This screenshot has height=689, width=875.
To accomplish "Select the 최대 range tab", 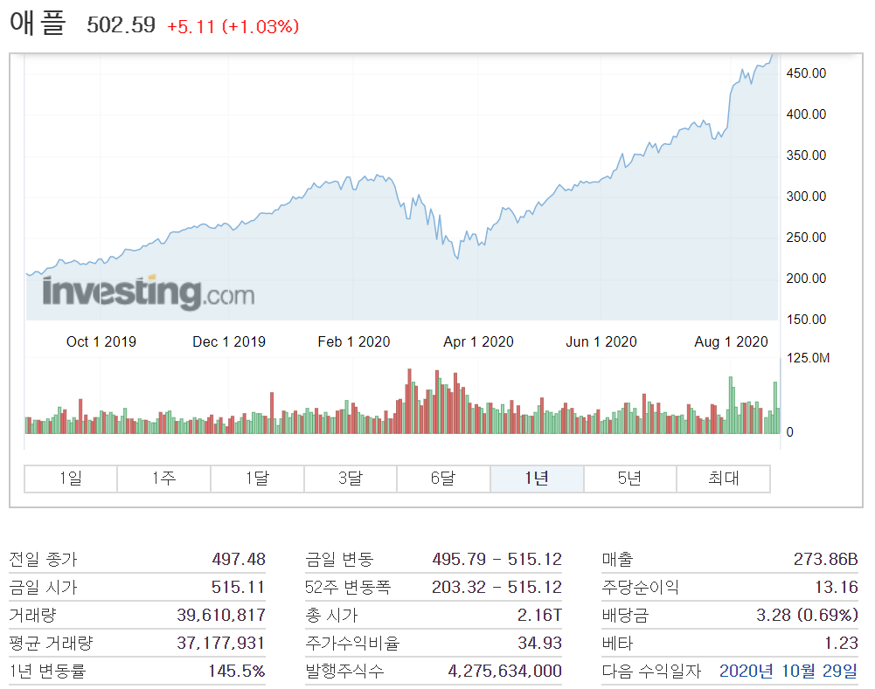I will (723, 479).
